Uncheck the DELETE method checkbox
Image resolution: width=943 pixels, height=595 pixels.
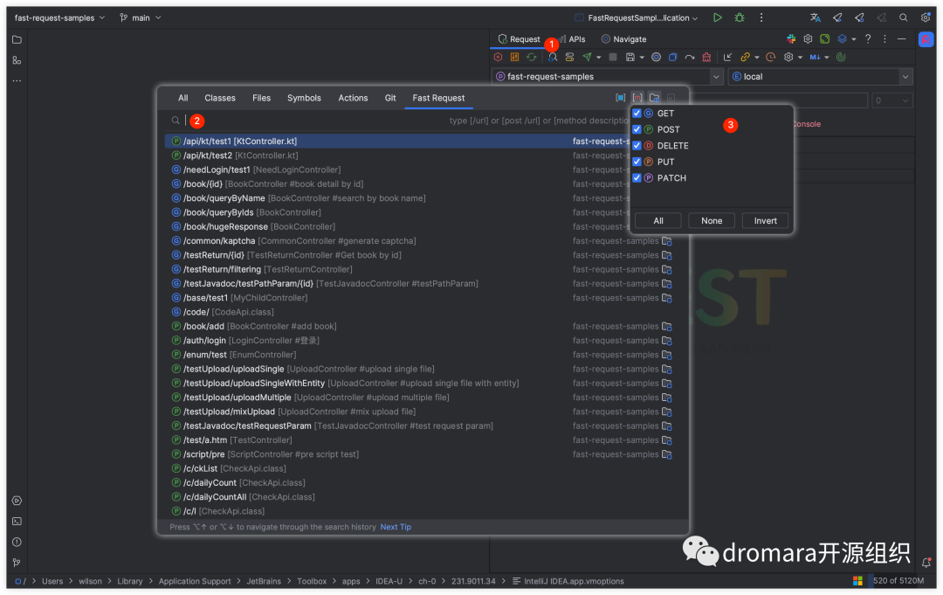tap(637, 146)
